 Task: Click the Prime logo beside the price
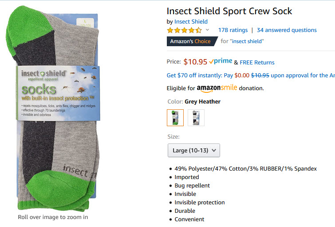[x=221, y=62]
